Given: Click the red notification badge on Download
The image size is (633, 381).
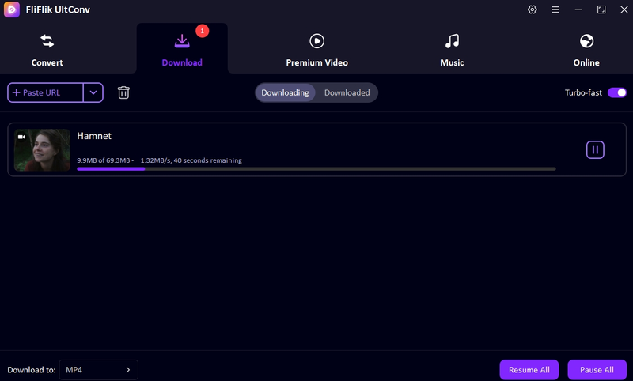Looking at the screenshot, I should point(203,31).
